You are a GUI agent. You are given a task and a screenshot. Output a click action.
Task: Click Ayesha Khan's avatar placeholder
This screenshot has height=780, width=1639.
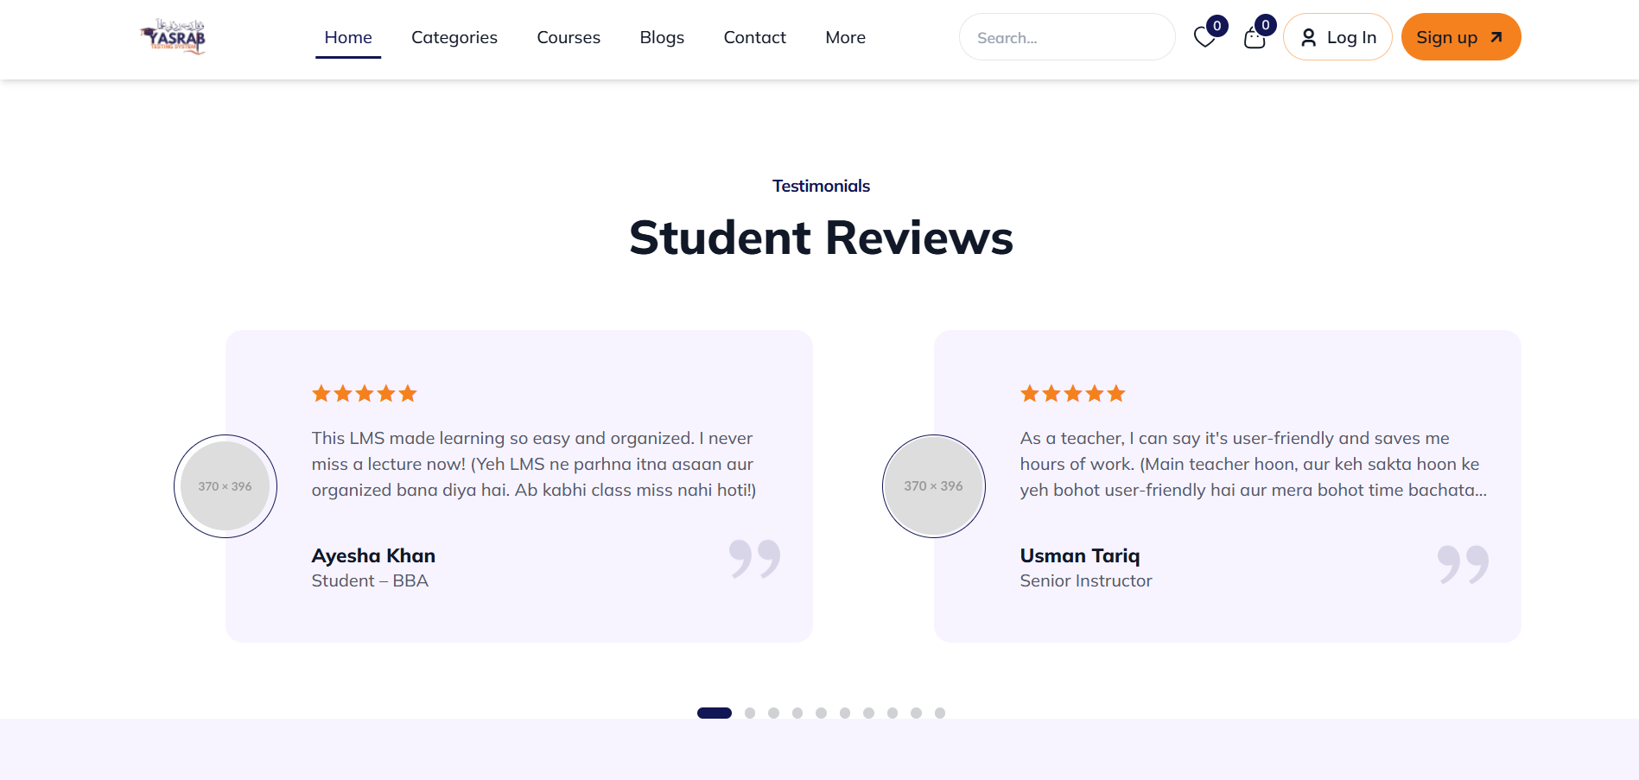(x=226, y=486)
